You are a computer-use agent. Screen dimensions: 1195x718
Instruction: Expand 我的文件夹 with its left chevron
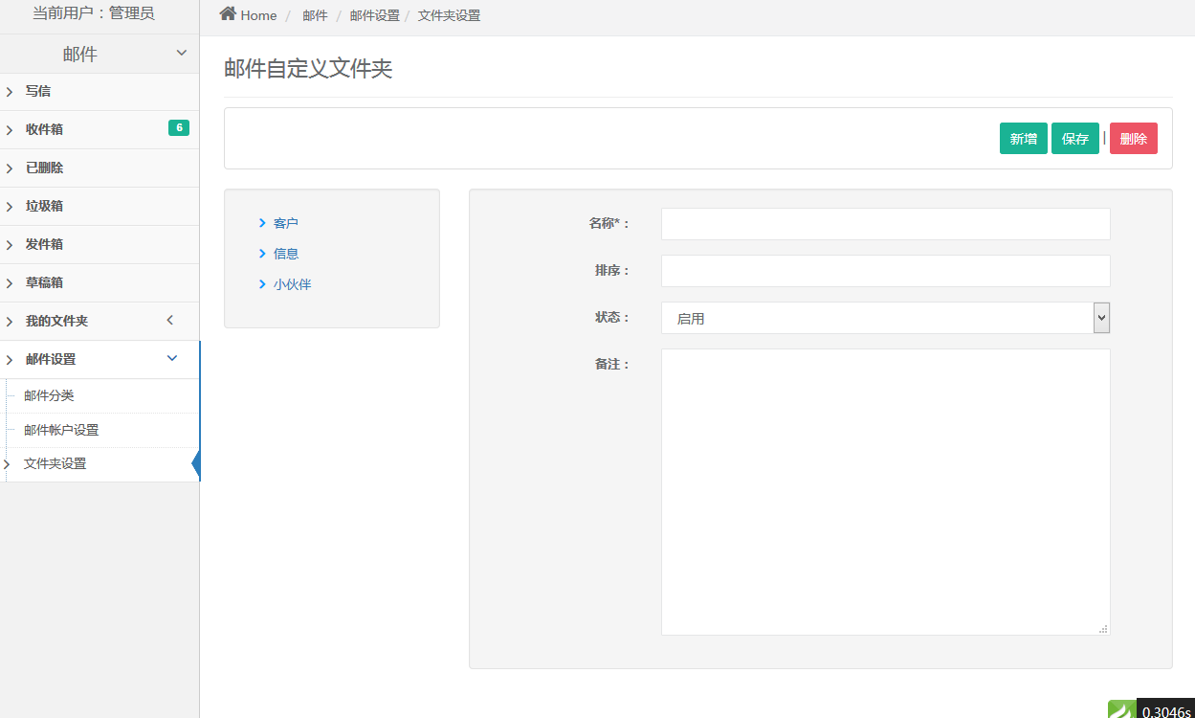[170, 320]
